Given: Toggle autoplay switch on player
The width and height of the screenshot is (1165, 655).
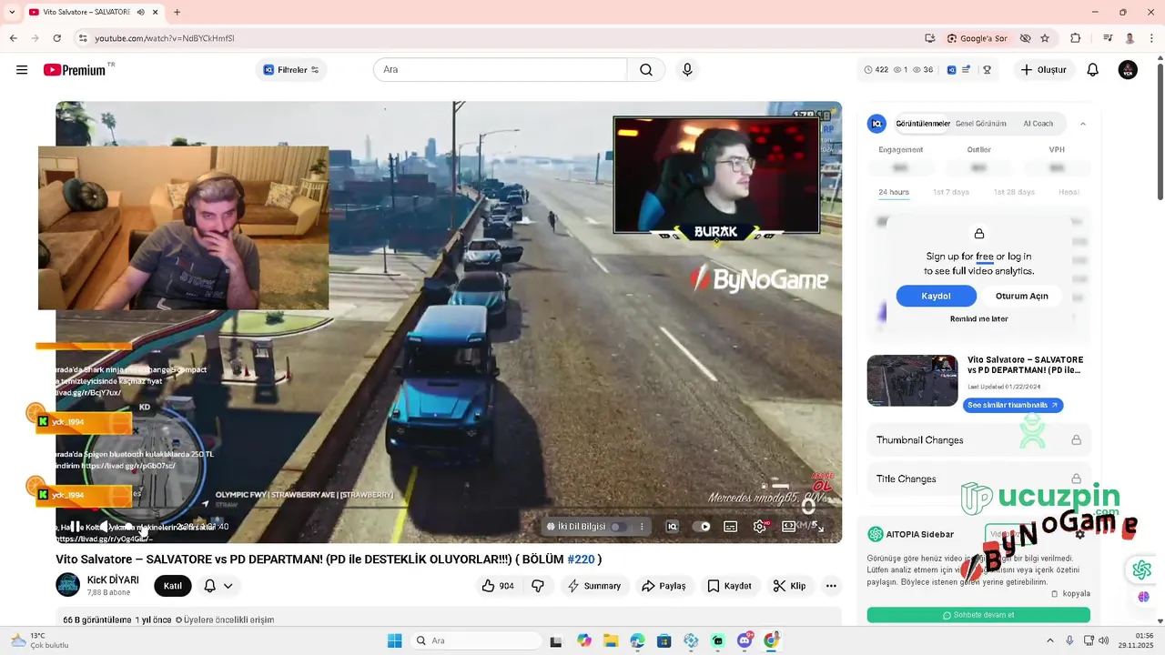Looking at the screenshot, I should [x=701, y=526].
